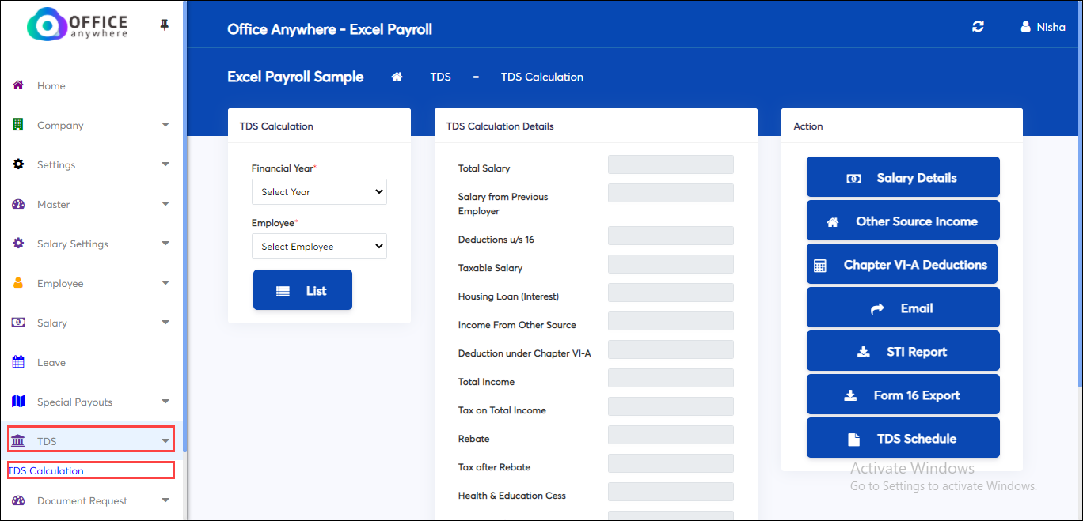Click the TDS bank icon
This screenshot has width=1083, height=521.
click(18, 441)
